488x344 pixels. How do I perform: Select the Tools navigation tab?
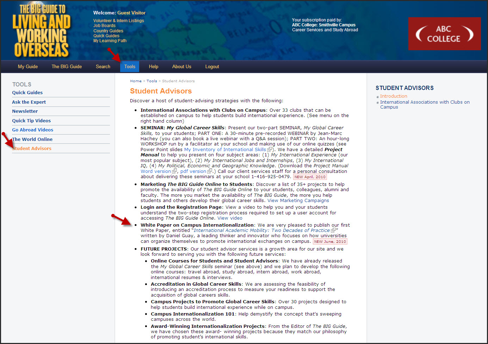(130, 67)
